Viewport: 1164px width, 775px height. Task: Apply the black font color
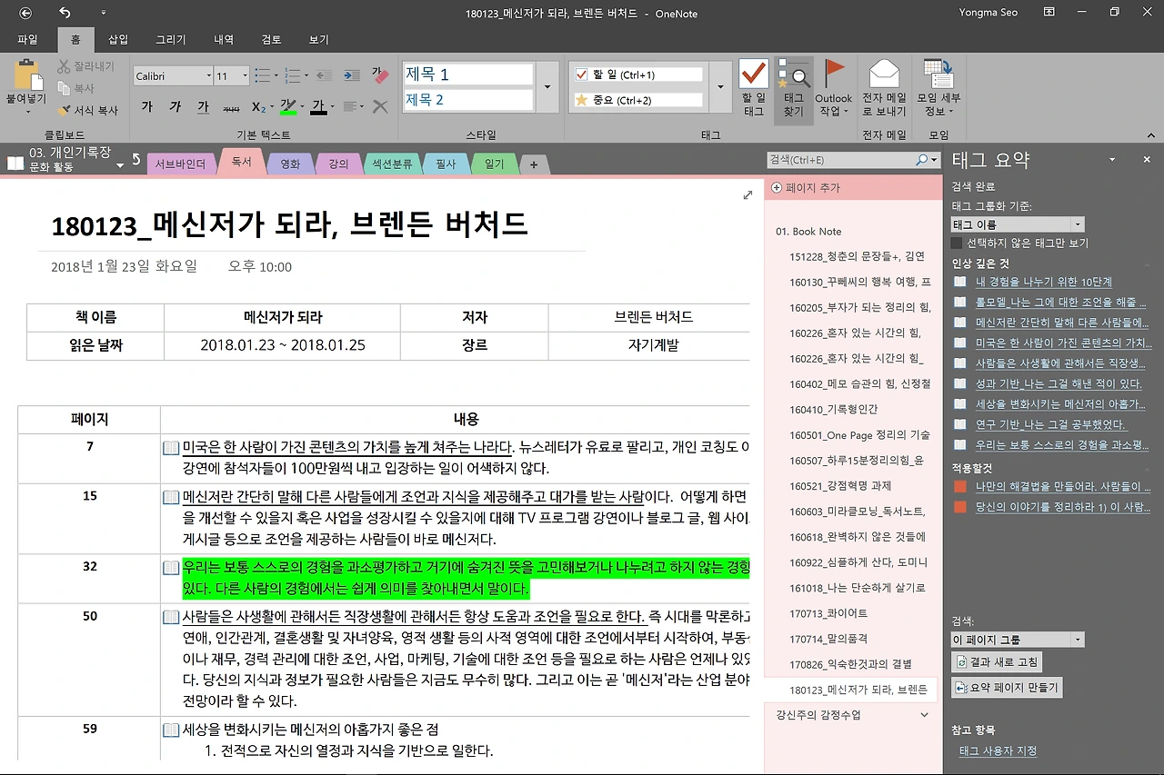318,107
